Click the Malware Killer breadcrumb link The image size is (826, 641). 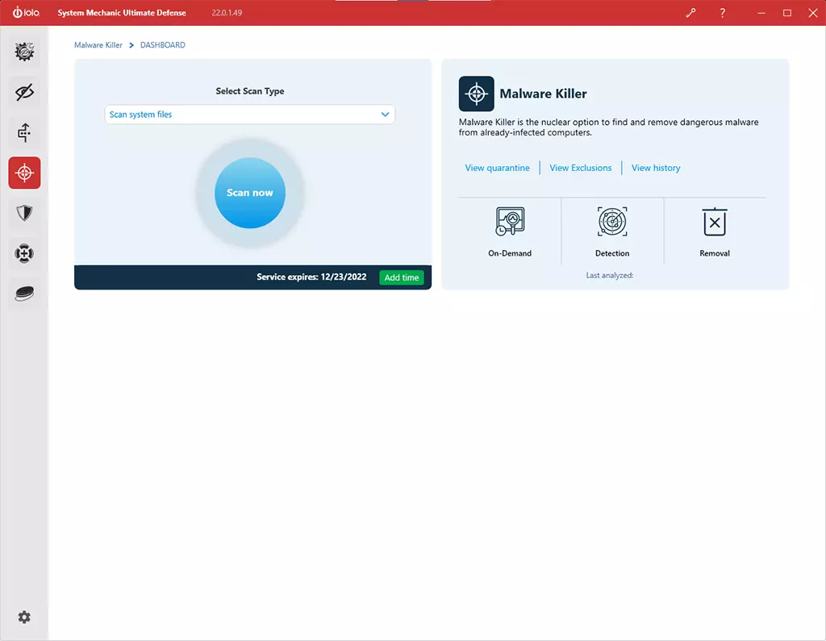[98, 45]
